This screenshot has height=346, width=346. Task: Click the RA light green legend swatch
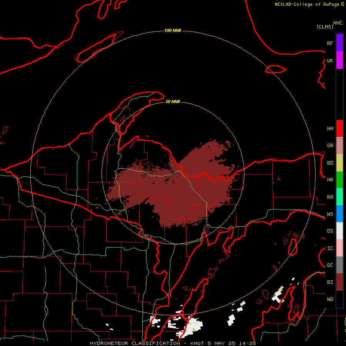click(x=339, y=197)
